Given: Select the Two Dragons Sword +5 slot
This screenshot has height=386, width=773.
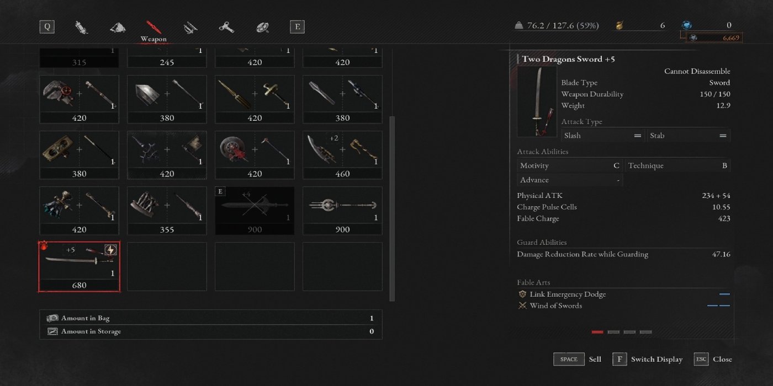Looking at the screenshot, I should point(79,266).
